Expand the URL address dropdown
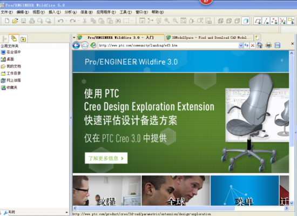 (x=241, y=45)
